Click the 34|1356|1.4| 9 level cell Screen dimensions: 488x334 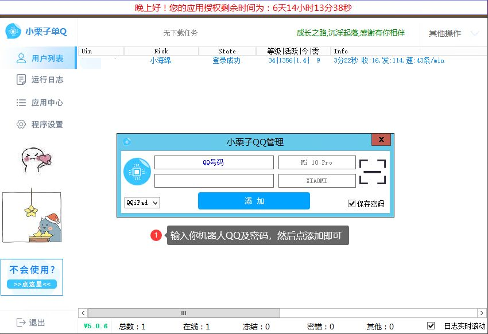[x=294, y=60]
